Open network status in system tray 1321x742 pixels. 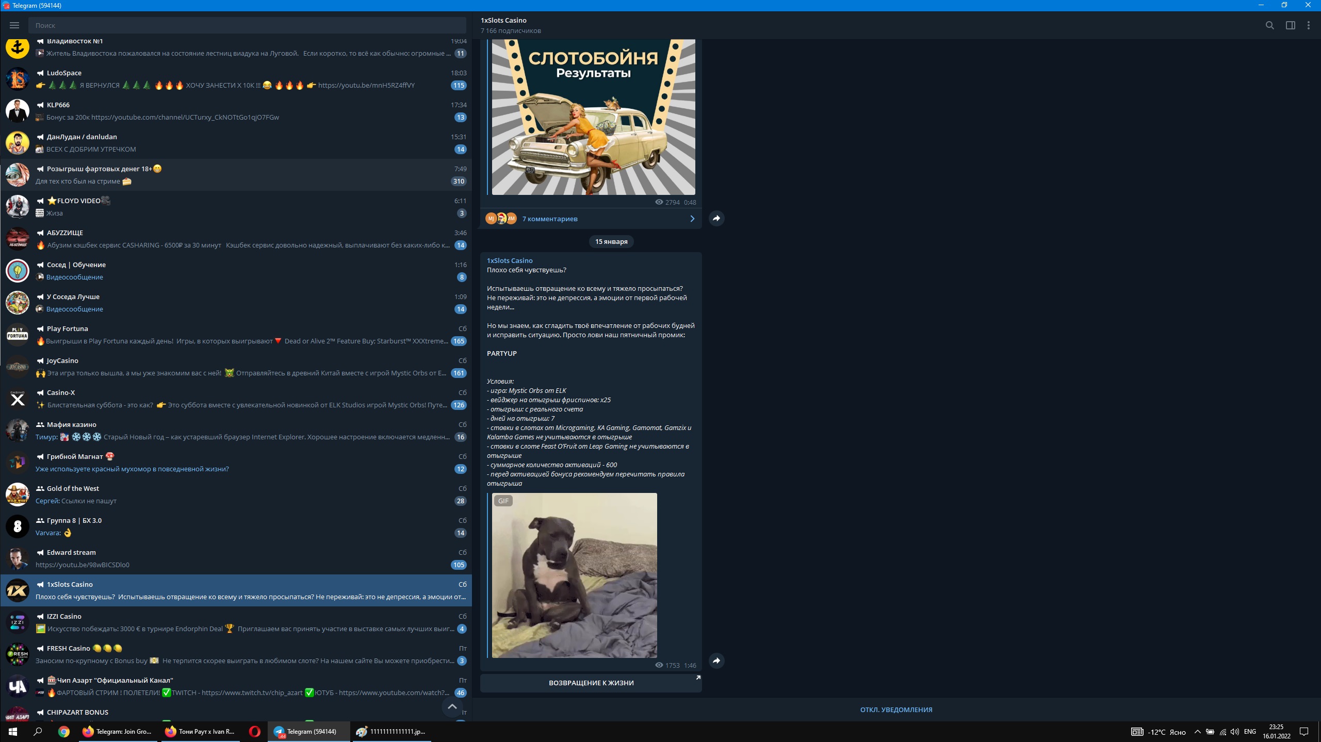coord(1222,732)
